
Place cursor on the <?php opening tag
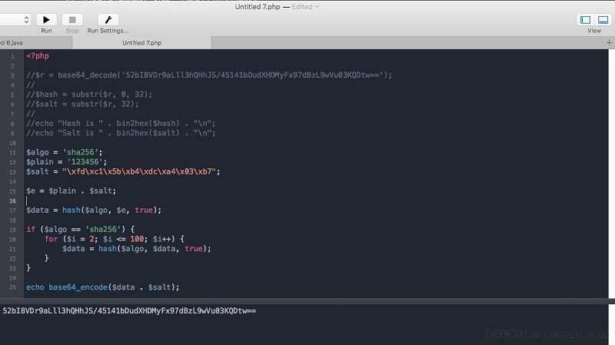click(x=37, y=56)
